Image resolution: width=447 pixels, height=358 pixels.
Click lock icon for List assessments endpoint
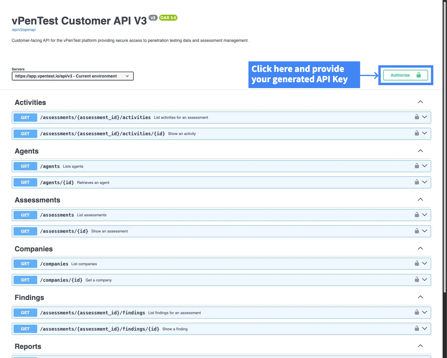pyautogui.click(x=417, y=215)
